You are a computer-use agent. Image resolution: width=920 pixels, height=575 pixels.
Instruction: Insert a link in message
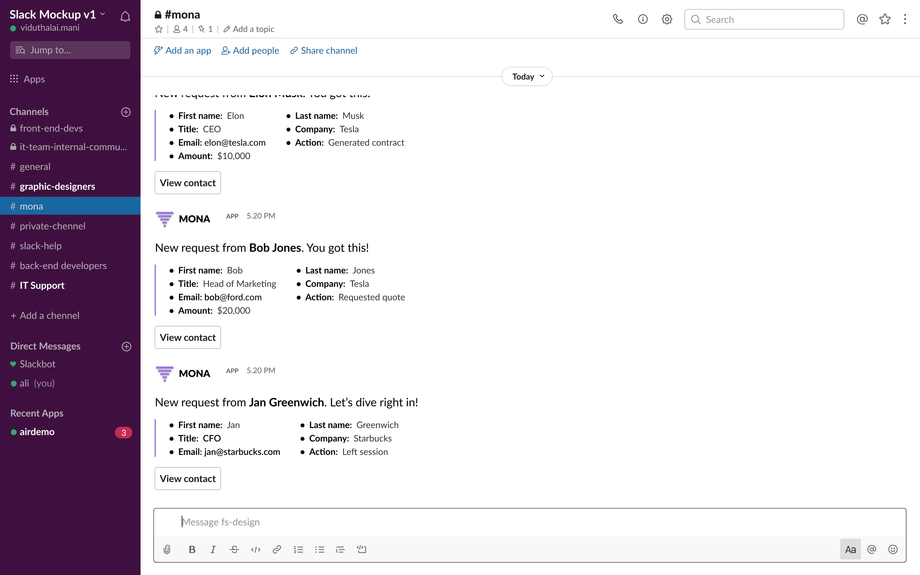[x=277, y=549]
